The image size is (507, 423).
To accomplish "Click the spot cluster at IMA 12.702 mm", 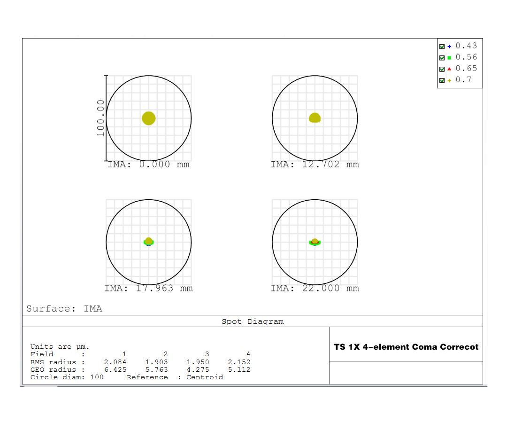I will 315,118.
